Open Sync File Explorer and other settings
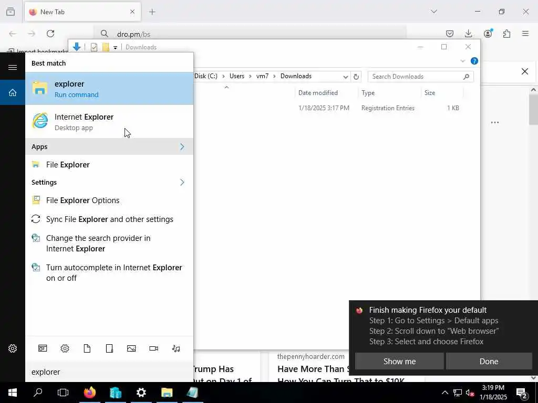 click(x=109, y=219)
